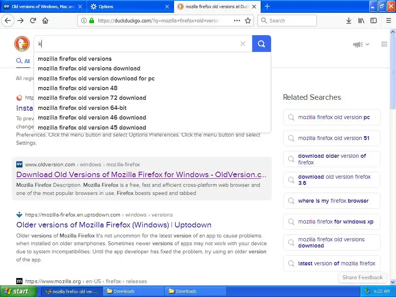Click scrollbar up arrow of the page
This screenshot has height=297, width=396.
(393, 32)
